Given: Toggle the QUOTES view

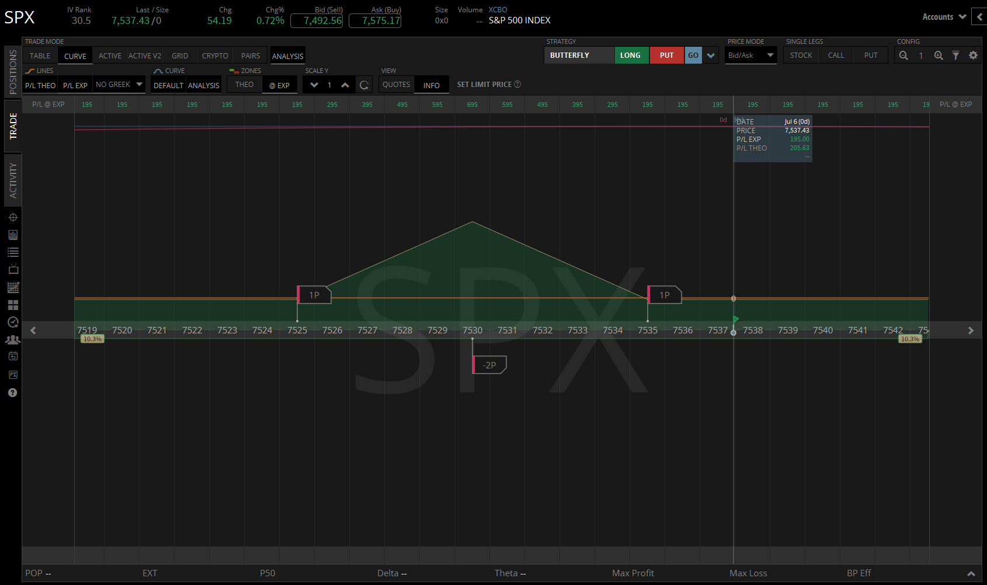Looking at the screenshot, I should click(396, 85).
